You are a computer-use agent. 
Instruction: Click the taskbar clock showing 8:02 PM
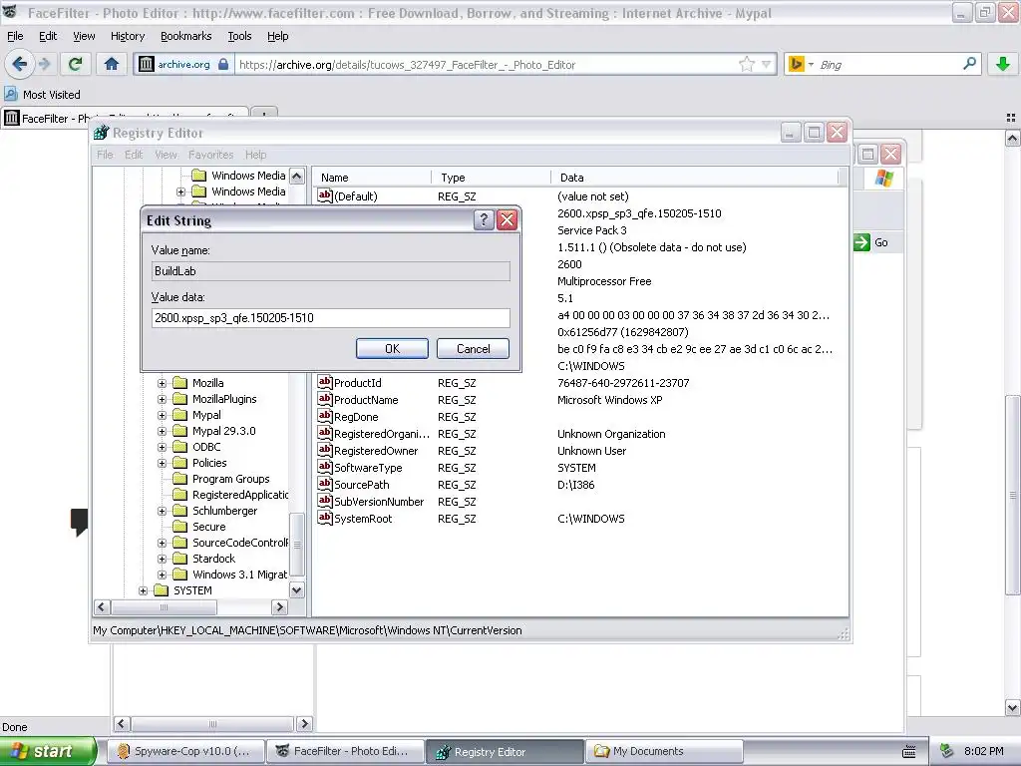click(x=983, y=751)
